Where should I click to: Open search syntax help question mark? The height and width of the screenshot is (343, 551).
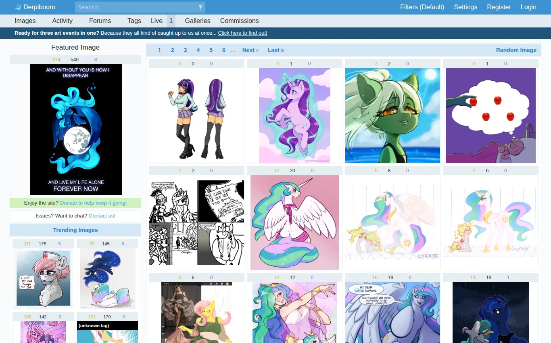point(200,7)
